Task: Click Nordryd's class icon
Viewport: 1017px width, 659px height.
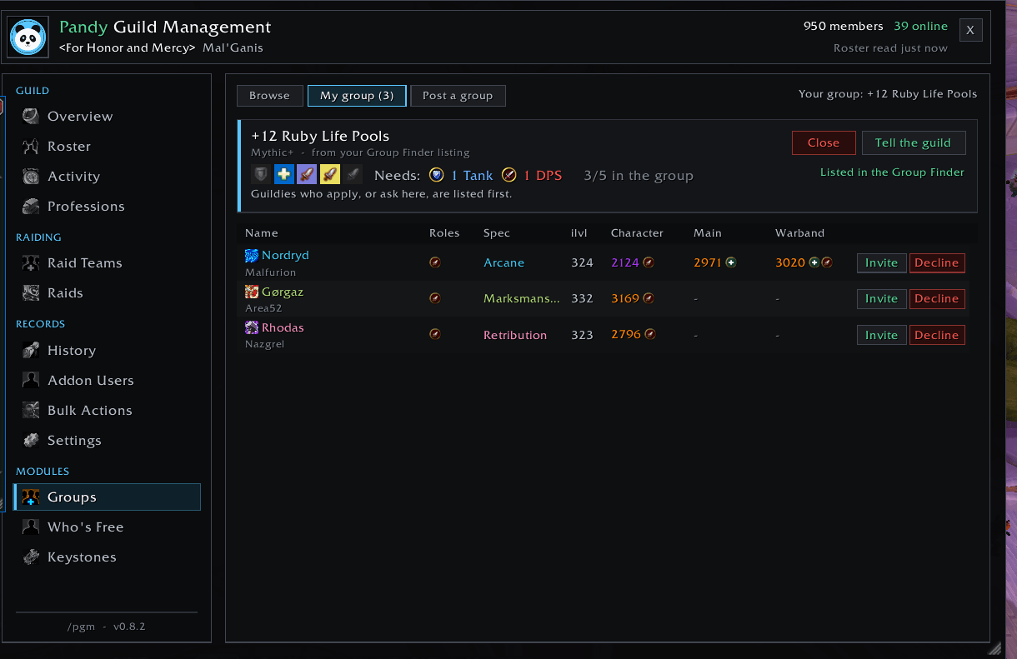Action: (x=252, y=256)
